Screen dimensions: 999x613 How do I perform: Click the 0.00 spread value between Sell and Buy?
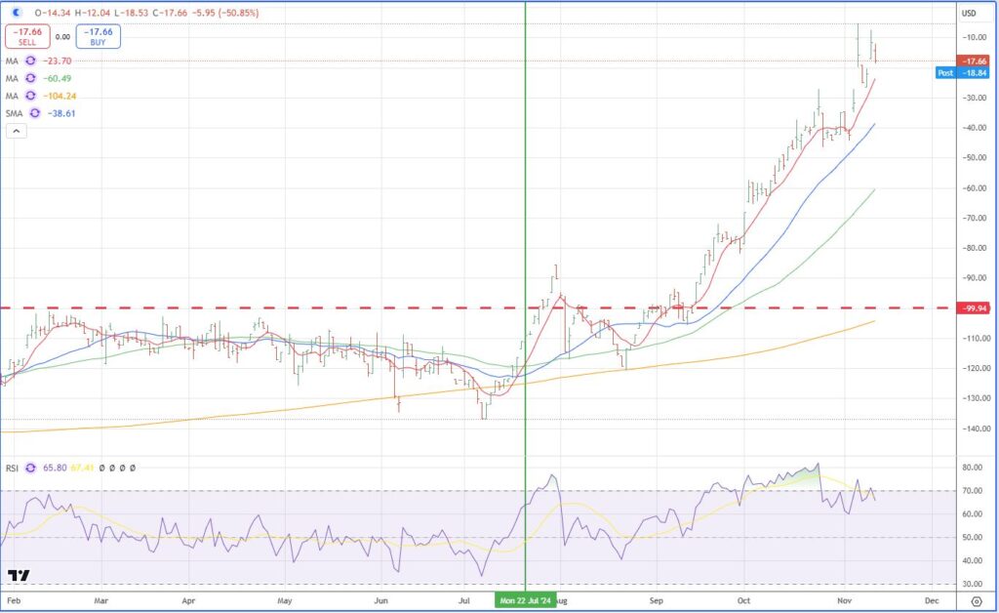[62, 37]
